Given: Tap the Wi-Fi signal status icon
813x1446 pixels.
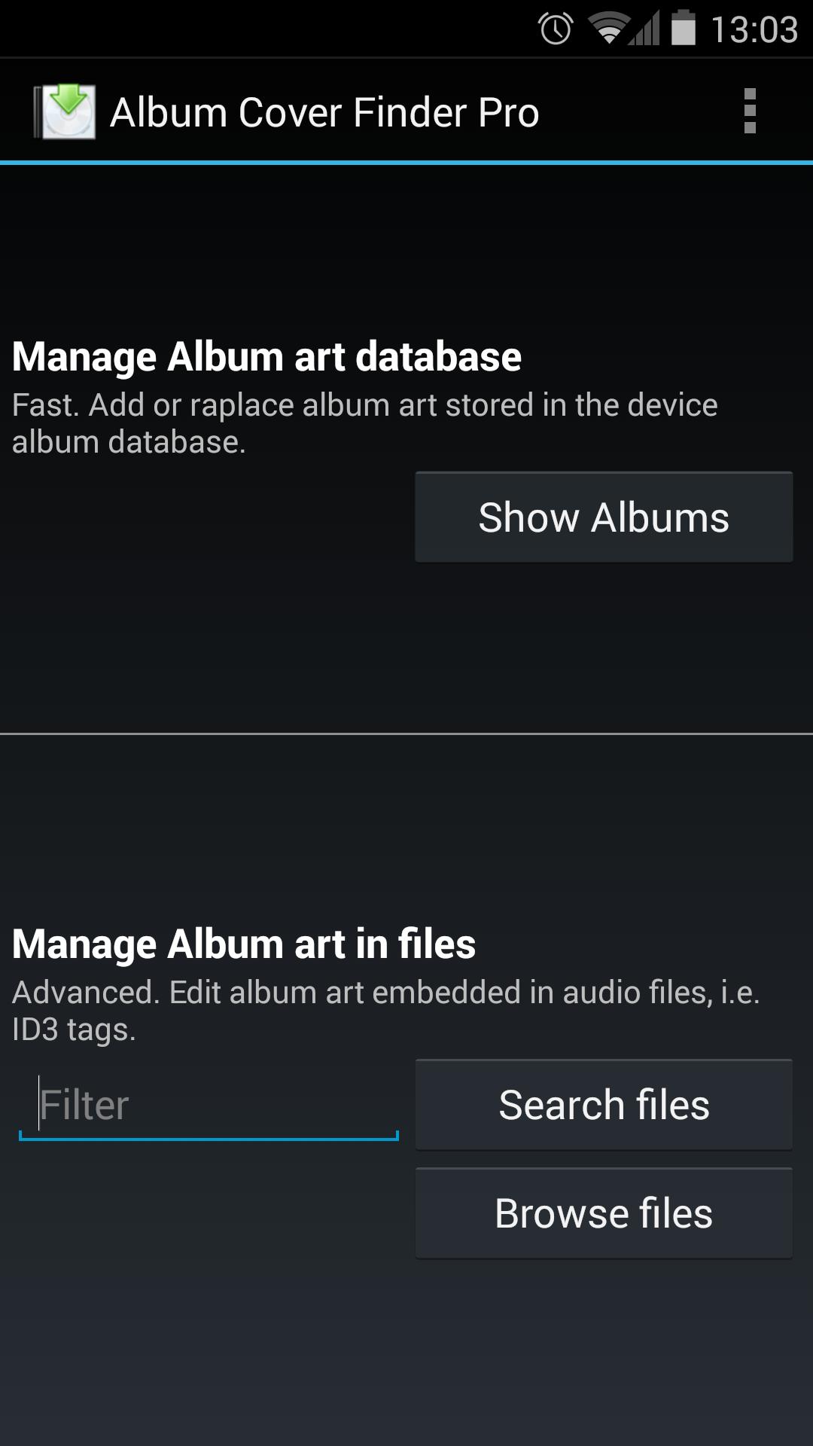Looking at the screenshot, I should pyautogui.click(x=608, y=29).
